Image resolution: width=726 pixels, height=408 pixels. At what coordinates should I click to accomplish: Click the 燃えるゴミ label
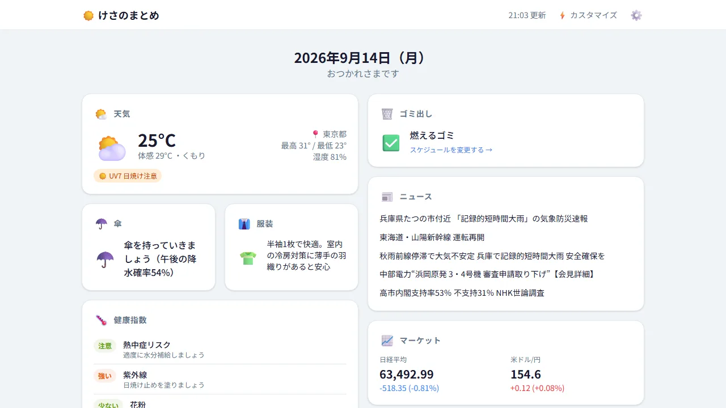(x=432, y=135)
